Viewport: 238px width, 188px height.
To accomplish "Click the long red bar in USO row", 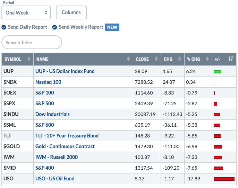I will coord(224,179).
